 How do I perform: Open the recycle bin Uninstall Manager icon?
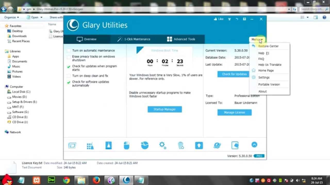181,145
